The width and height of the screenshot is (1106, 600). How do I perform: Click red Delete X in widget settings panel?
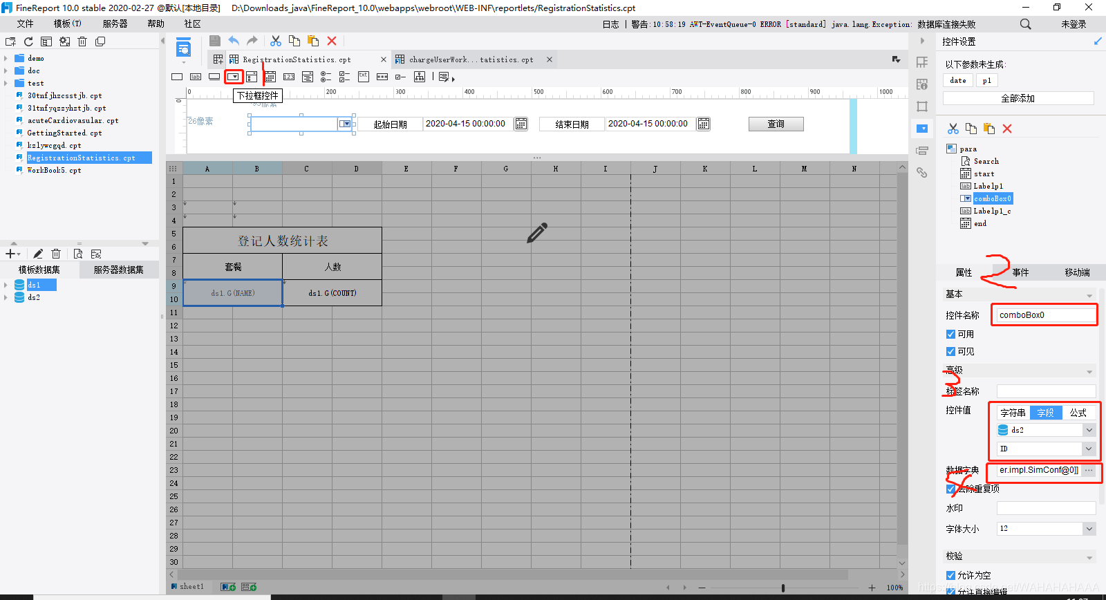(1007, 129)
